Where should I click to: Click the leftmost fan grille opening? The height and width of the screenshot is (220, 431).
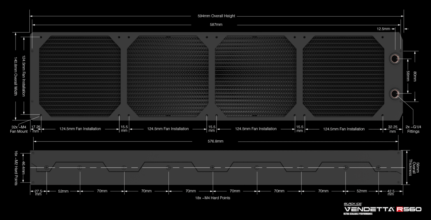[x=80, y=76]
